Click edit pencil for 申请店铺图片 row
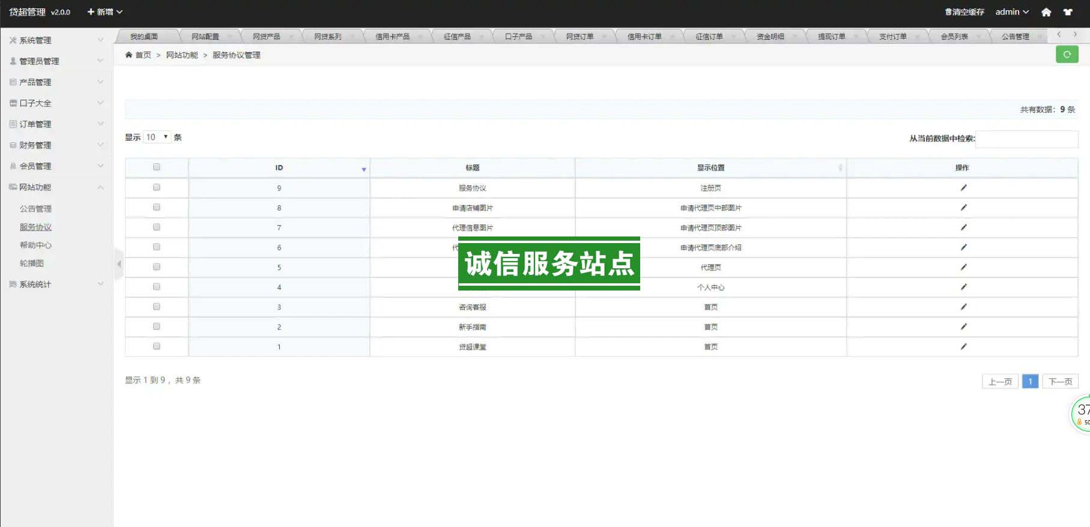 [x=963, y=208]
